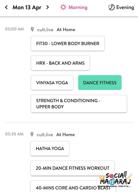The width and height of the screenshot is (138, 192).
Task: Select FIT30 - Lower Body Burner class
Action: pyautogui.click(x=68, y=43)
